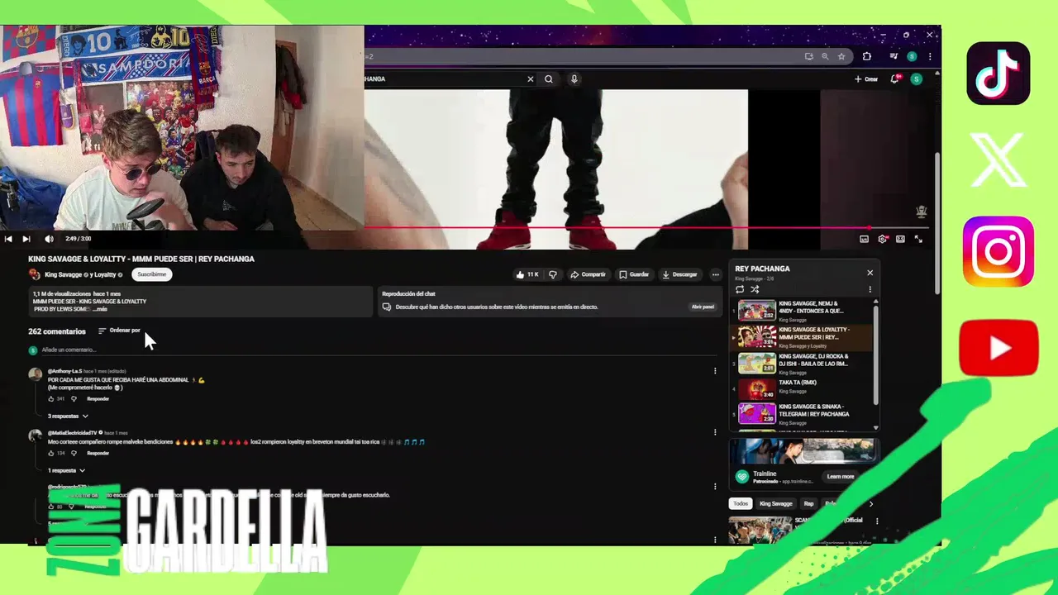Image resolution: width=1058 pixels, height=595 pixels.
Task: Like the @MatiaElectricidadTV comment
Action: coord(51,453)
